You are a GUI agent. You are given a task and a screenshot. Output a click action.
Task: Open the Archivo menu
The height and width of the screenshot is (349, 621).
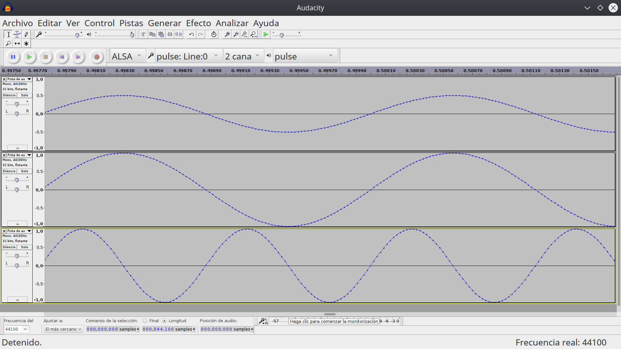coord(18,23)
